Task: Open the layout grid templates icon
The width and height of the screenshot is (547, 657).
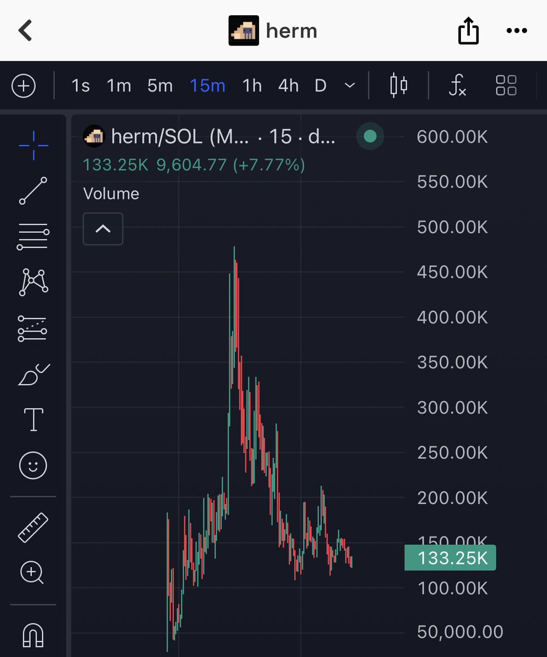Action: coord(506,86)
